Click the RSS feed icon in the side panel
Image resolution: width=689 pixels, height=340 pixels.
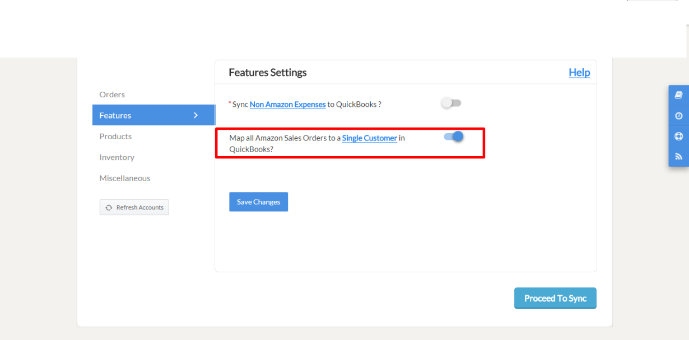678,157
